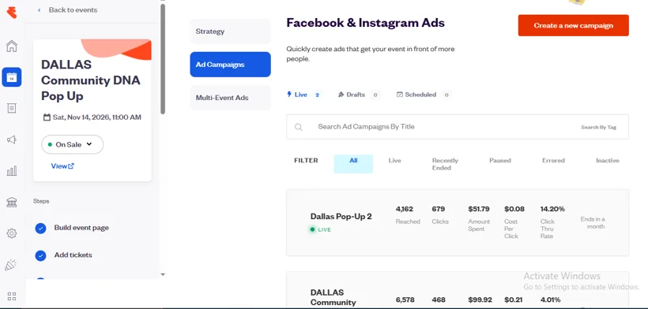Click the DALLAS Community DNA Pop Up title
Viewport: 648px width, 309px height.
point(91,80)
